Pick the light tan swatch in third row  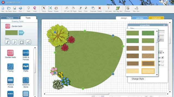pyautogui.click(x=148, y=48)
